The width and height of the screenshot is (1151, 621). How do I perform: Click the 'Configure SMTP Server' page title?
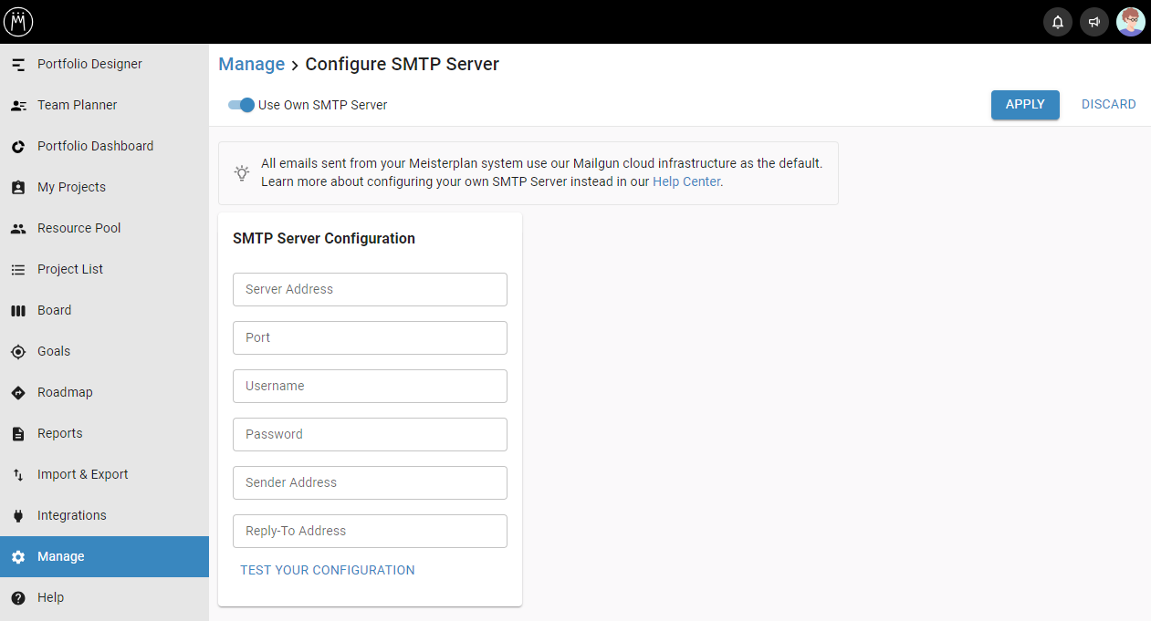coord(403,64)
